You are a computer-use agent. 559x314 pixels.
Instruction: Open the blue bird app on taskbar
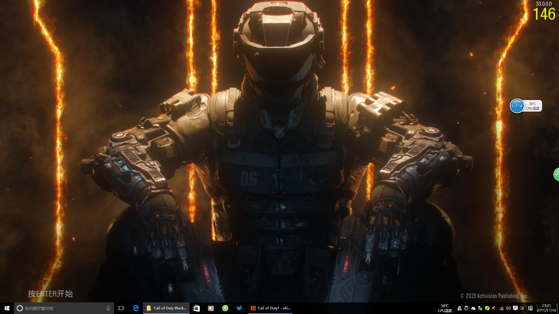(240, 308)
